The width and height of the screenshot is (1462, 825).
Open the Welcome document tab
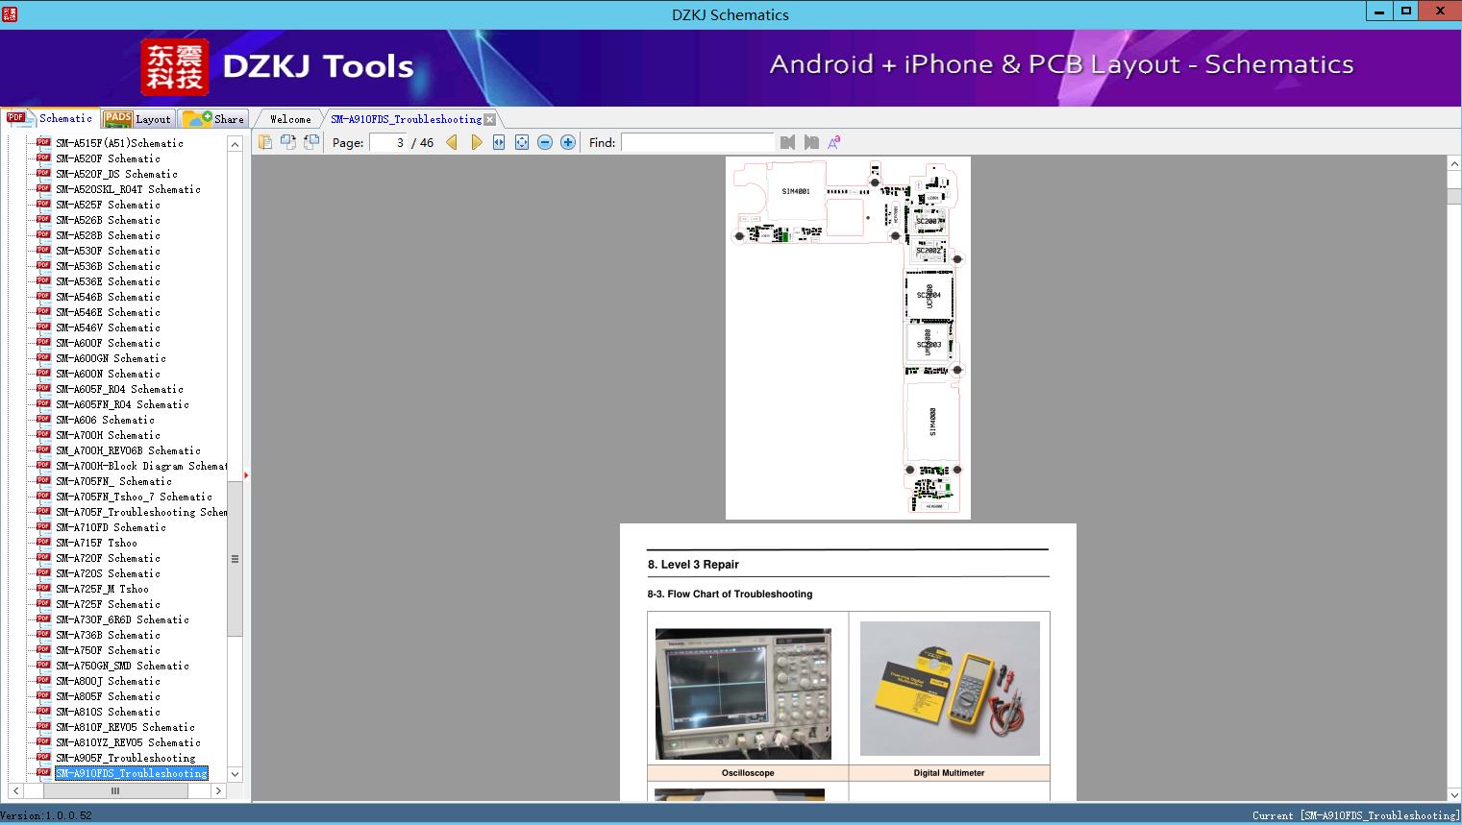[290, 119]
